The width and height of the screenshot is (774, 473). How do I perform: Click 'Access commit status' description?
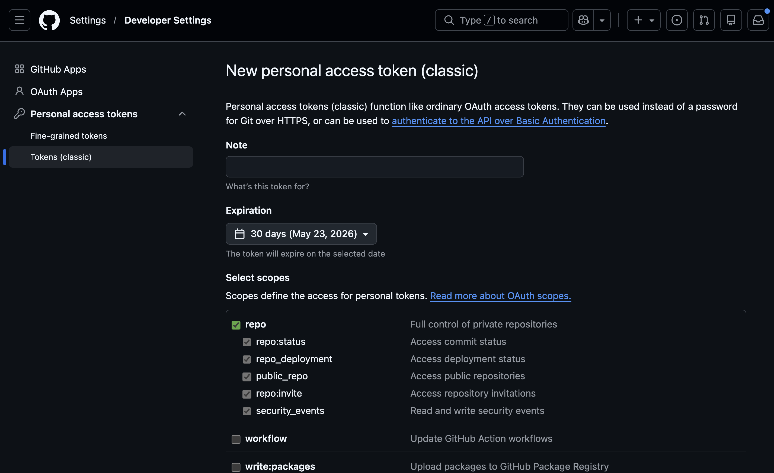pos(458,342)
